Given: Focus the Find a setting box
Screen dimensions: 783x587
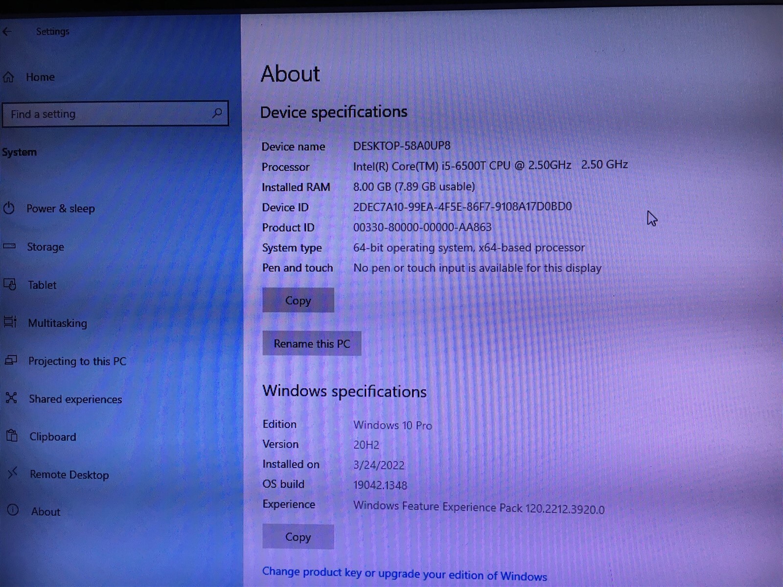Looking at the screenshot, I should tap(115, 113).
